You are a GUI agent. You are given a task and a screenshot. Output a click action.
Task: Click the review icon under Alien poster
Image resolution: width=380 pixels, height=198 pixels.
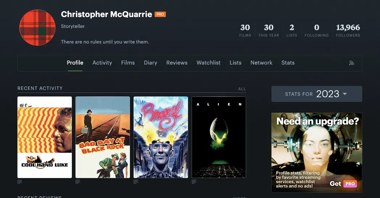click(194, 182)
